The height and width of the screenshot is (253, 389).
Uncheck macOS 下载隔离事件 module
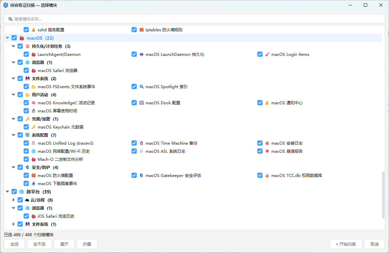click(26, 183)
